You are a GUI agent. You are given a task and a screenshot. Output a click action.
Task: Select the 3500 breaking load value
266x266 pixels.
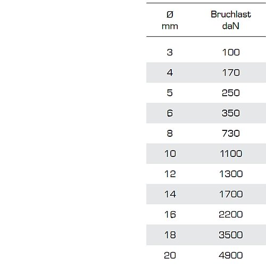coord(231,235)
